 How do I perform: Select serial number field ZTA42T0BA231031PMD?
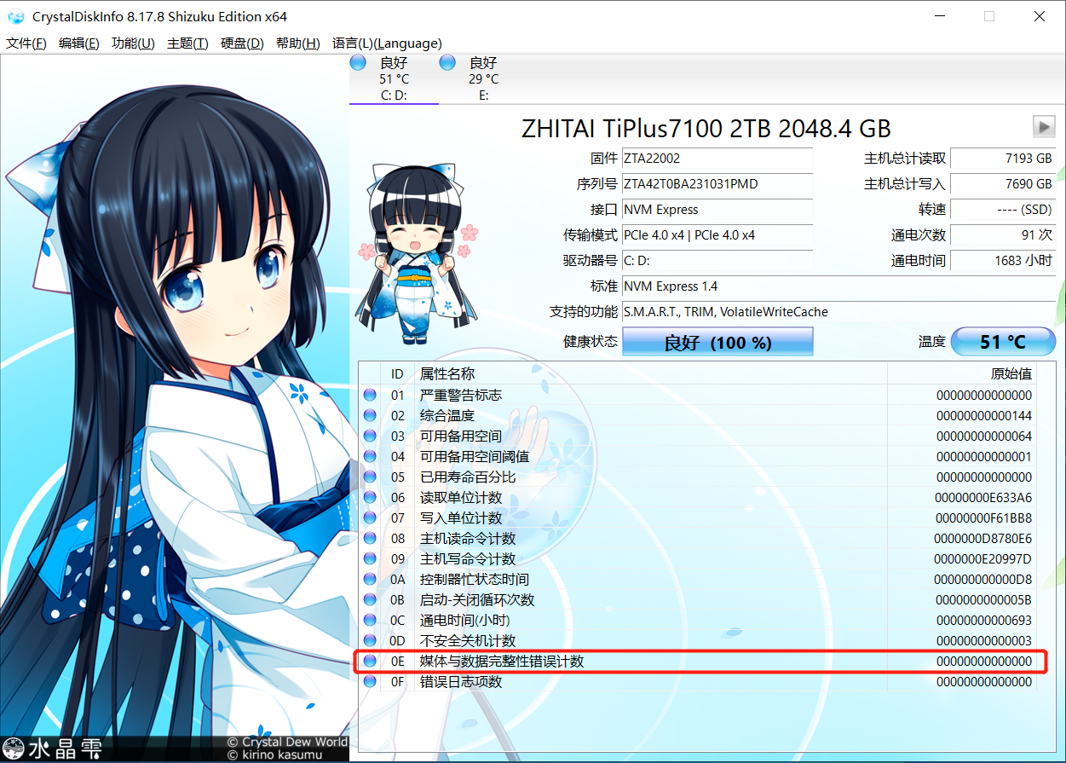(x=717, y=183)
